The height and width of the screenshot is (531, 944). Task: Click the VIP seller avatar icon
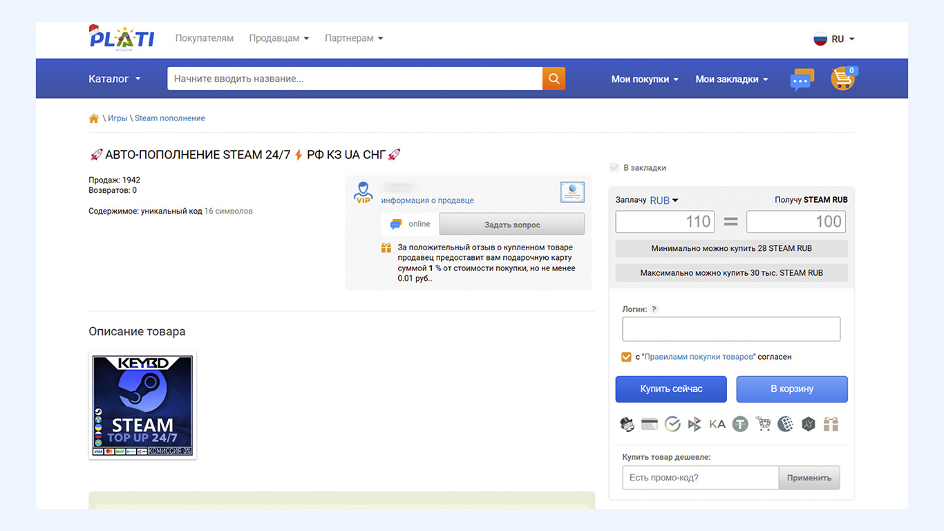pyautogui.click(x=363, y=192)
